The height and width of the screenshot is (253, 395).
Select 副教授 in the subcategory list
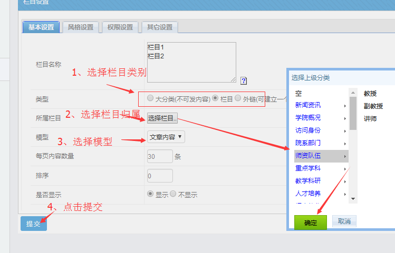pyautogui.click(x=373, y=106)
